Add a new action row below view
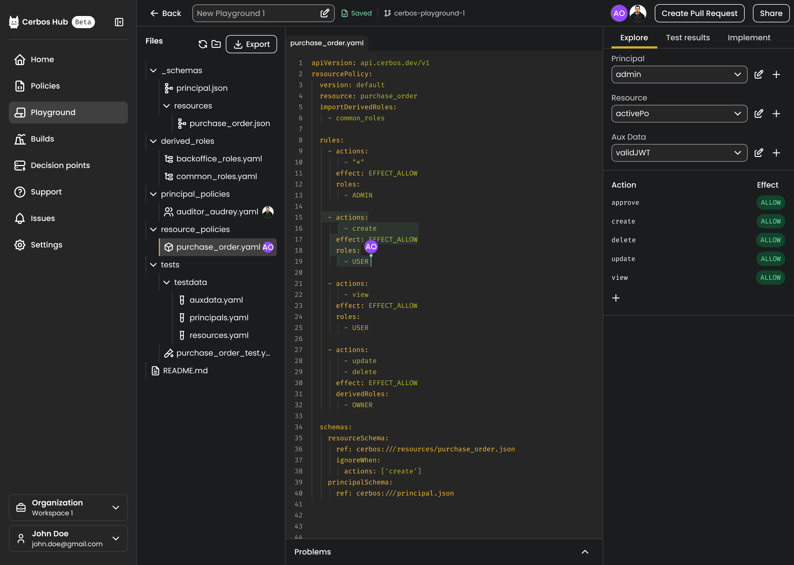Viewport: 794px width, 565px height. [616, 298]
